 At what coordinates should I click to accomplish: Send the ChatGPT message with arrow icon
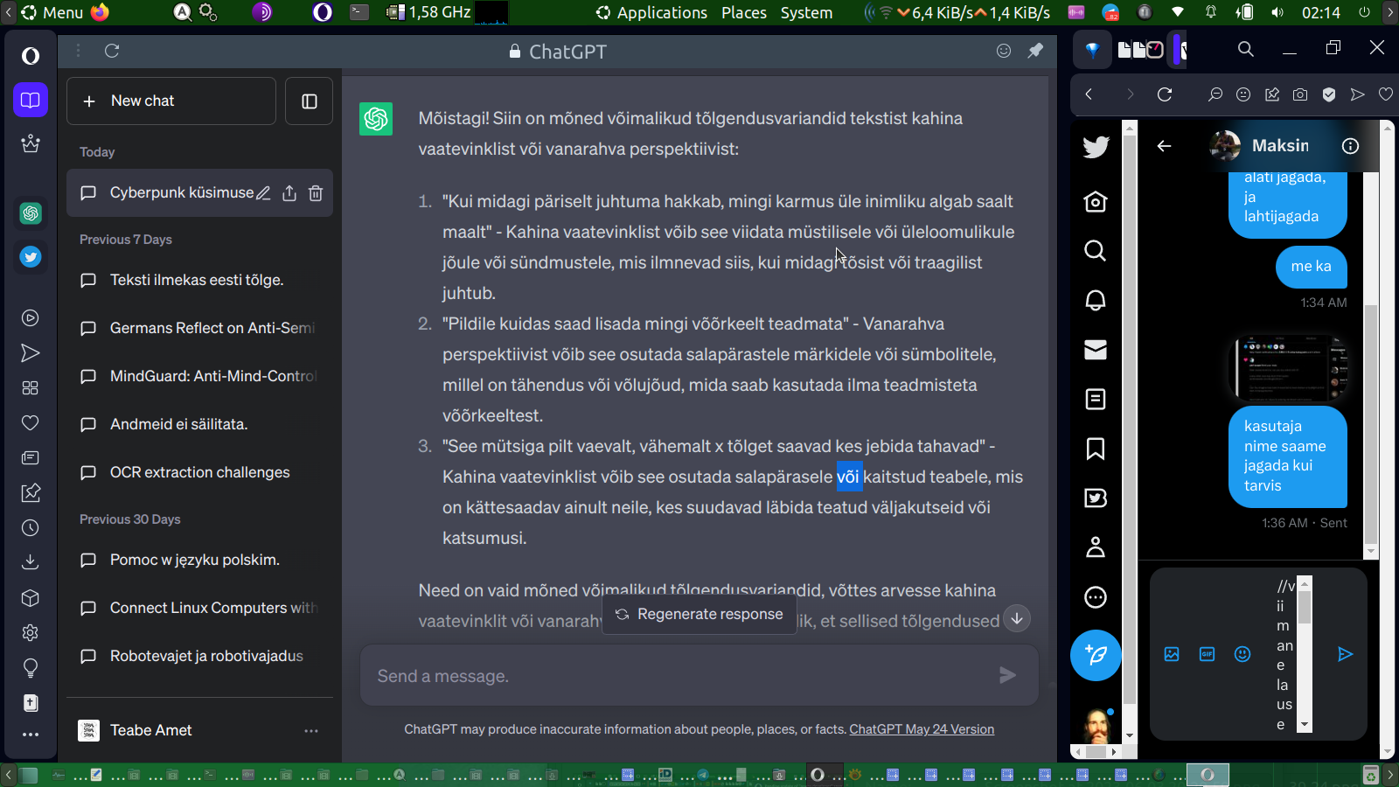(1008, 675)
